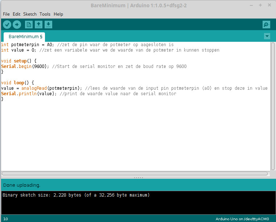Click the divider handle above the console
This screenshot has height=222, width=276.
(x=138, y=177)
